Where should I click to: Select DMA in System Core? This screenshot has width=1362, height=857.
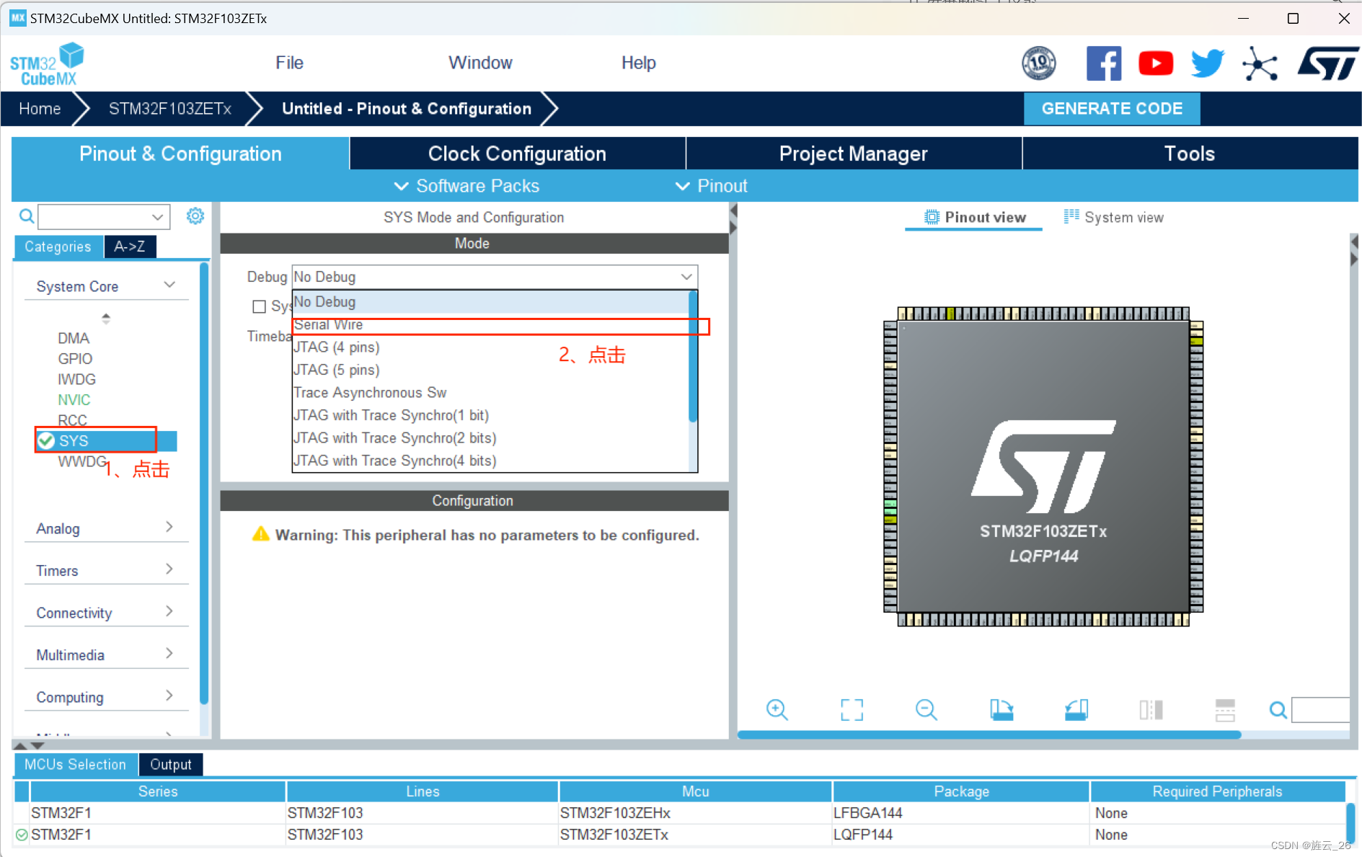point(74,338)
